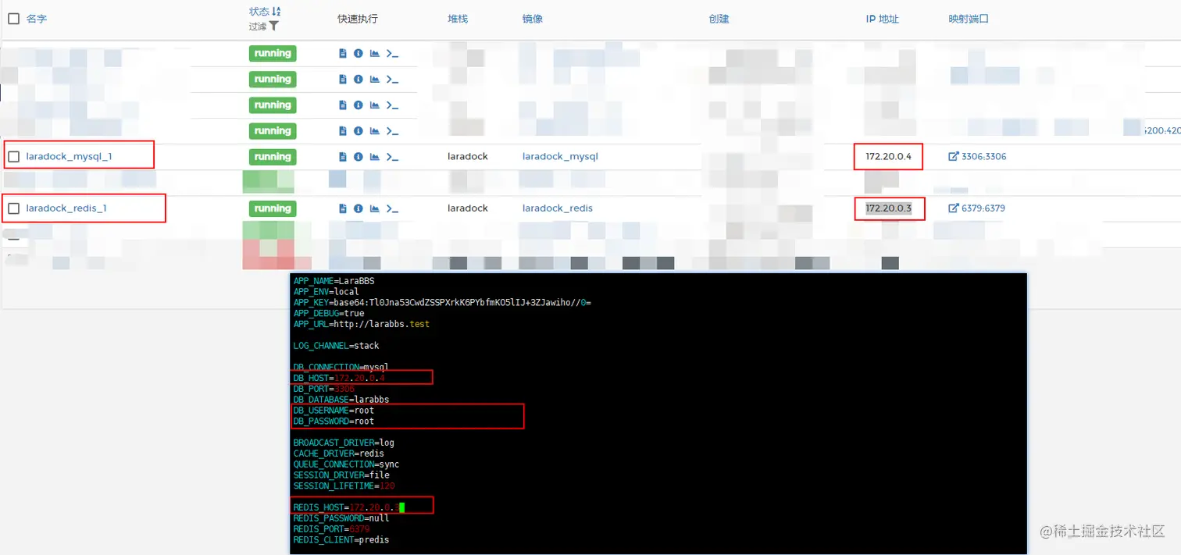Open the laradock_mysql image link
The image size is (1181, 555).
tap(560, 157)
